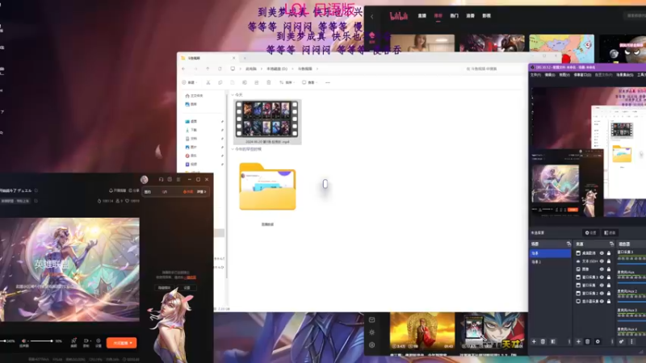Open the Sort dropdown in File Explorer

tap(287, 82)
